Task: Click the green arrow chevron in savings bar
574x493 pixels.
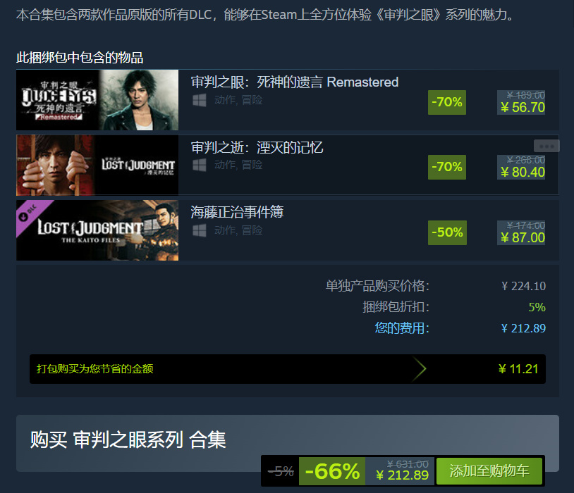Action: pos(420,368)
